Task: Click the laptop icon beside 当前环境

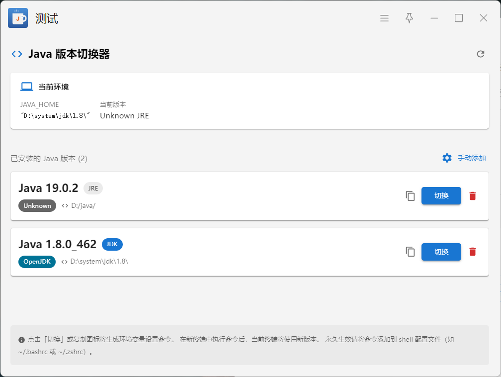Action: (x=26, y=87)
